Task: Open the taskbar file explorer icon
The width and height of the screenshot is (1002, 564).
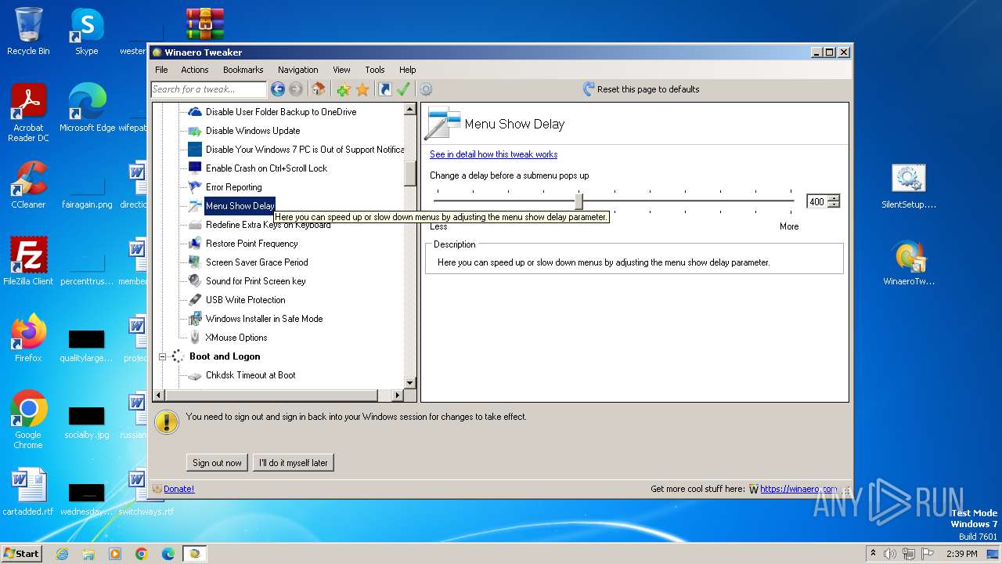Action: coord(88,554)
